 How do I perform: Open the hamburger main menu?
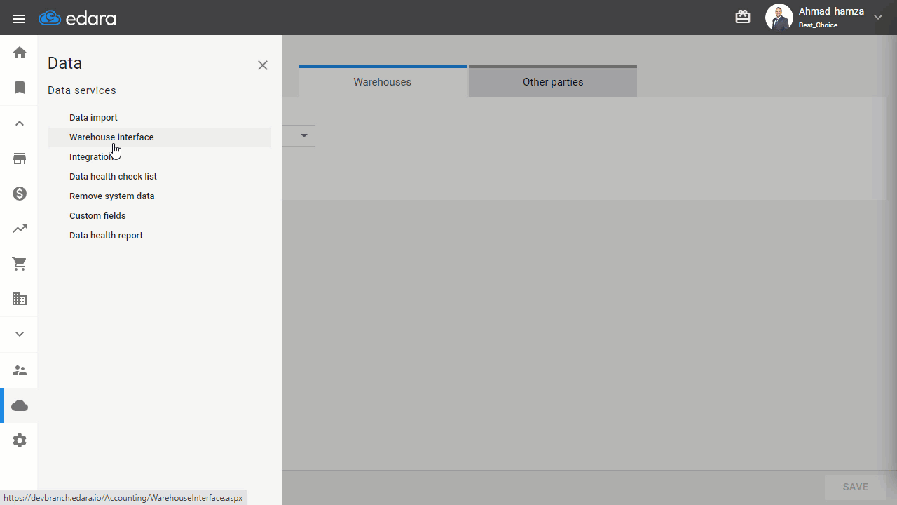coord(19,19)
